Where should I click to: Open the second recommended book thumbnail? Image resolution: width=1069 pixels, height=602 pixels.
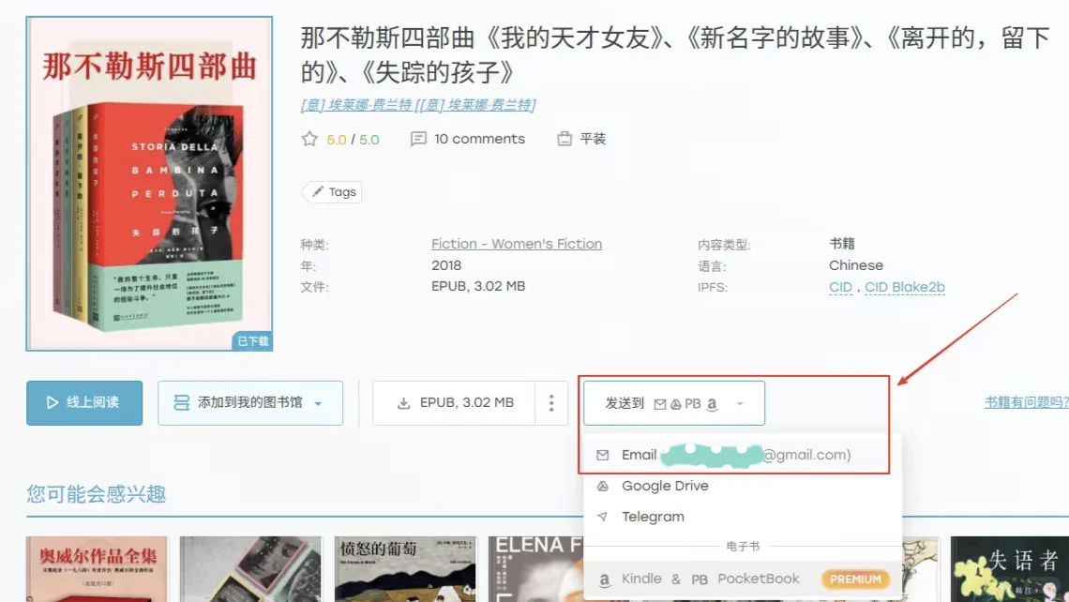250,568
